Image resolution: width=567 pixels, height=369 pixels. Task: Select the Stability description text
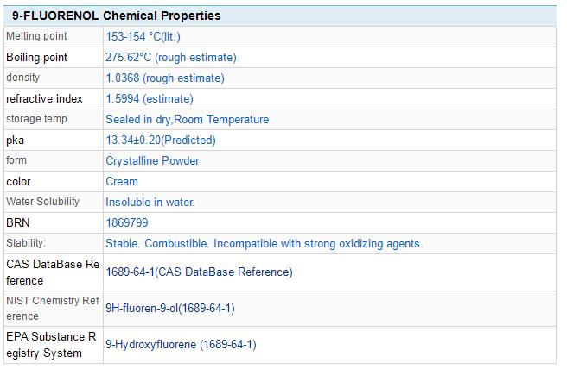coord(264,243)
